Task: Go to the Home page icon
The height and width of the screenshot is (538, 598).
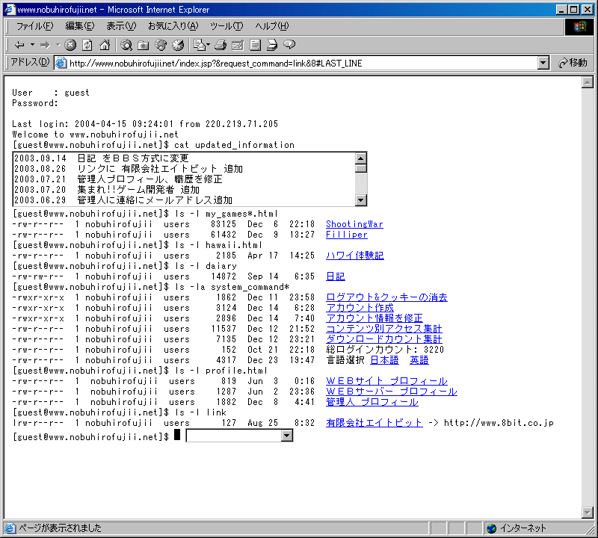Action: click(105, 45)
